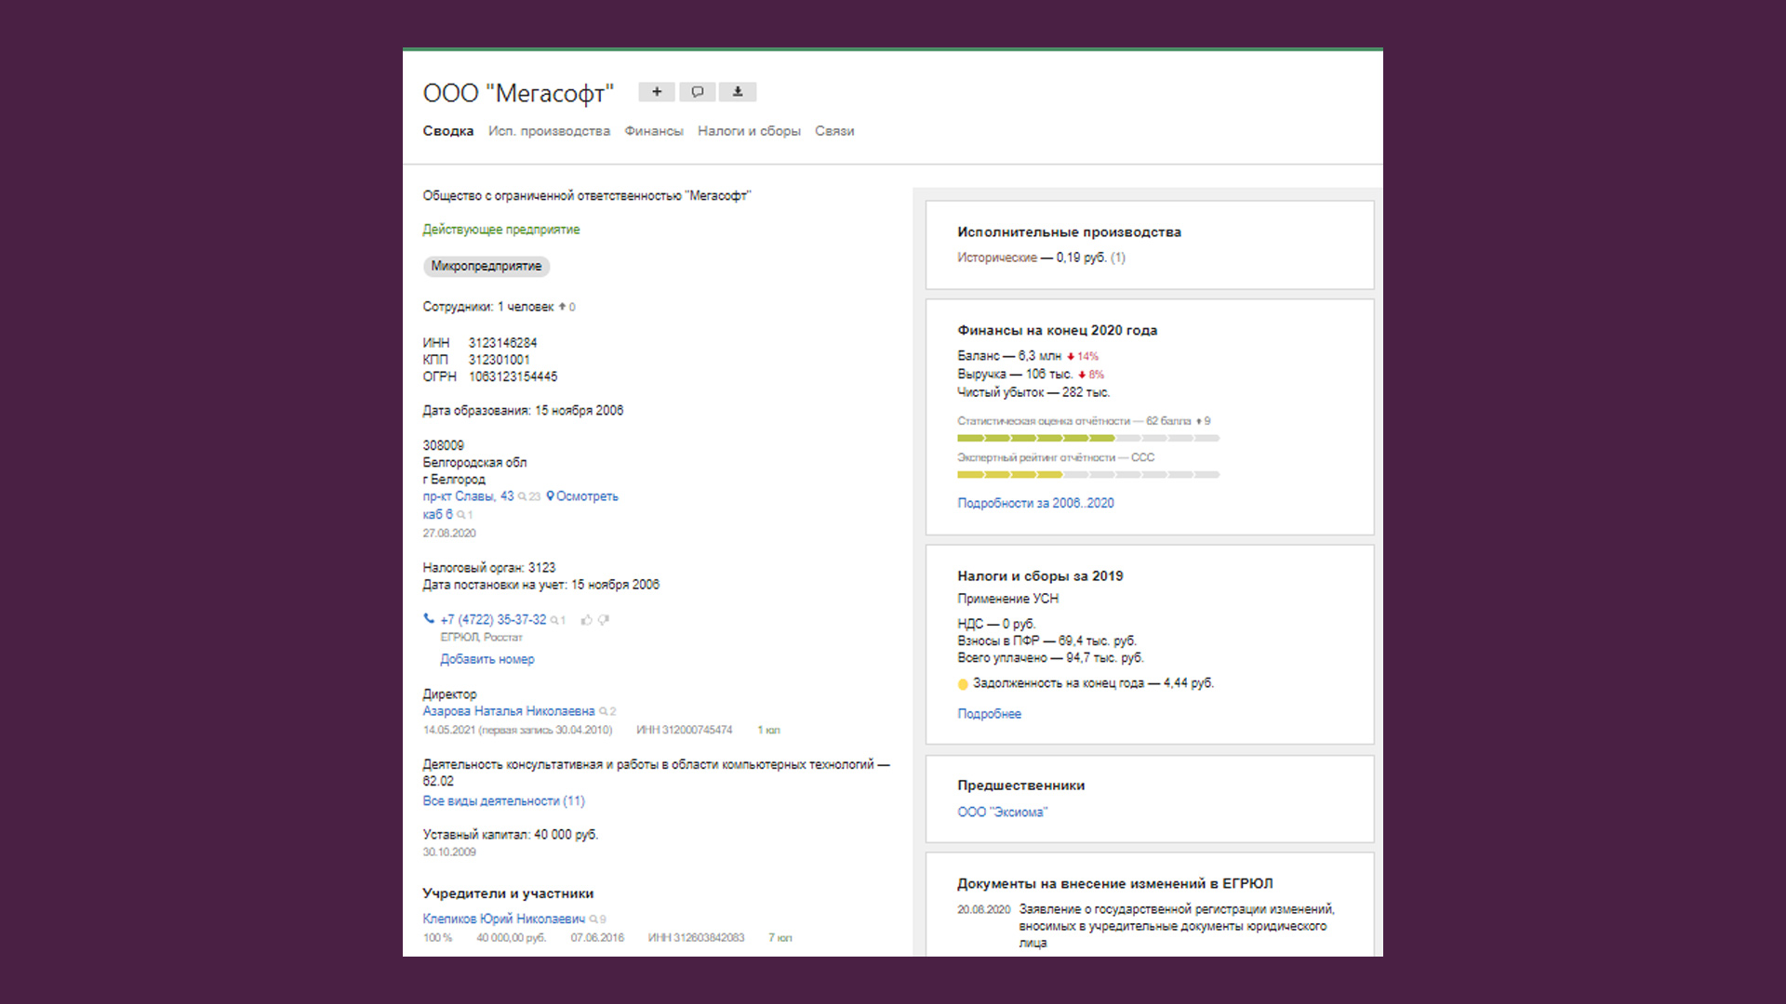Click thumbs-down icon beside phone number
This screenshot has width=1786, height=1004.
[604, 620]
